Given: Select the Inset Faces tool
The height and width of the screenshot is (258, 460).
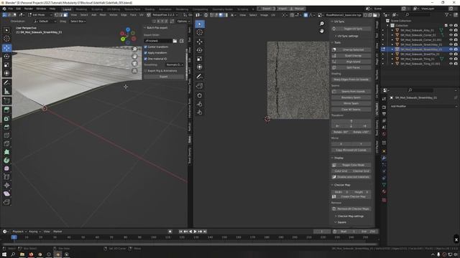Looking at the screenshot, I should coord(6,118).
